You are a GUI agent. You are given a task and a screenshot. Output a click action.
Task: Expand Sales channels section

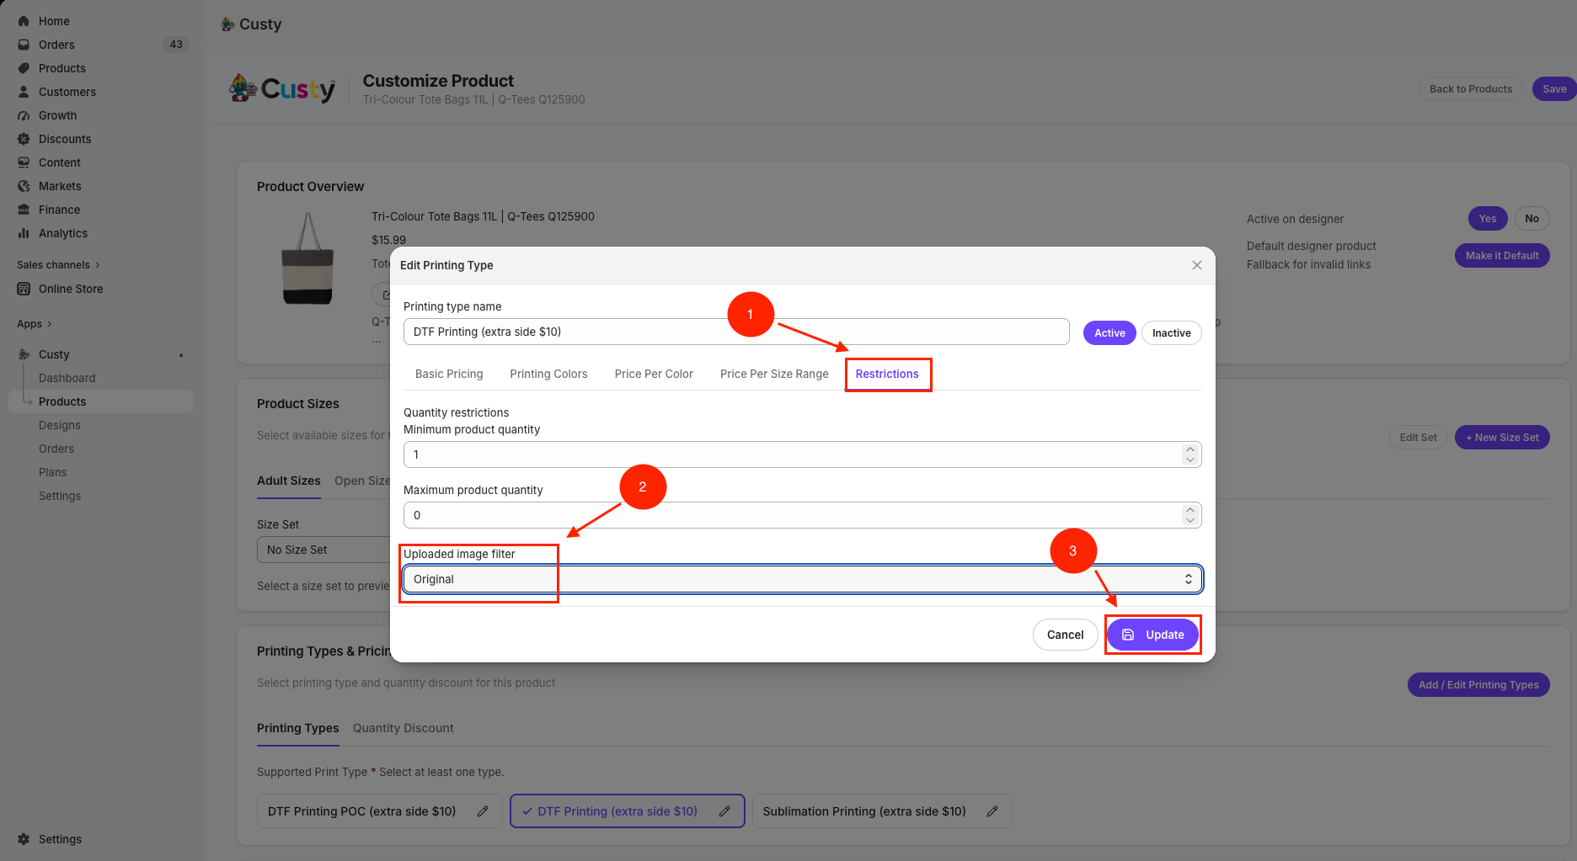coord(58,265)
